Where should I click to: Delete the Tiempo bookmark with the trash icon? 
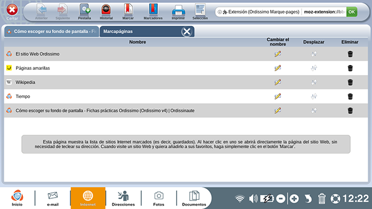tap(350, 96)
